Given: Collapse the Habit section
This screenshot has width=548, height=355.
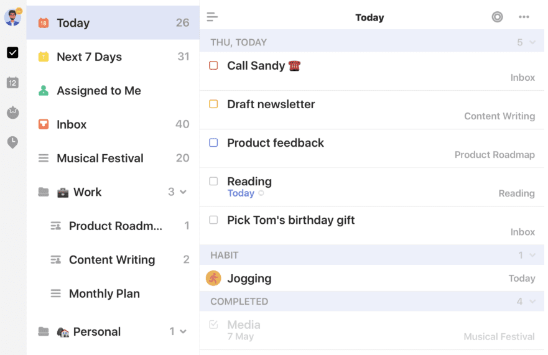Looking at the screenshot, I should pos(532,256).
